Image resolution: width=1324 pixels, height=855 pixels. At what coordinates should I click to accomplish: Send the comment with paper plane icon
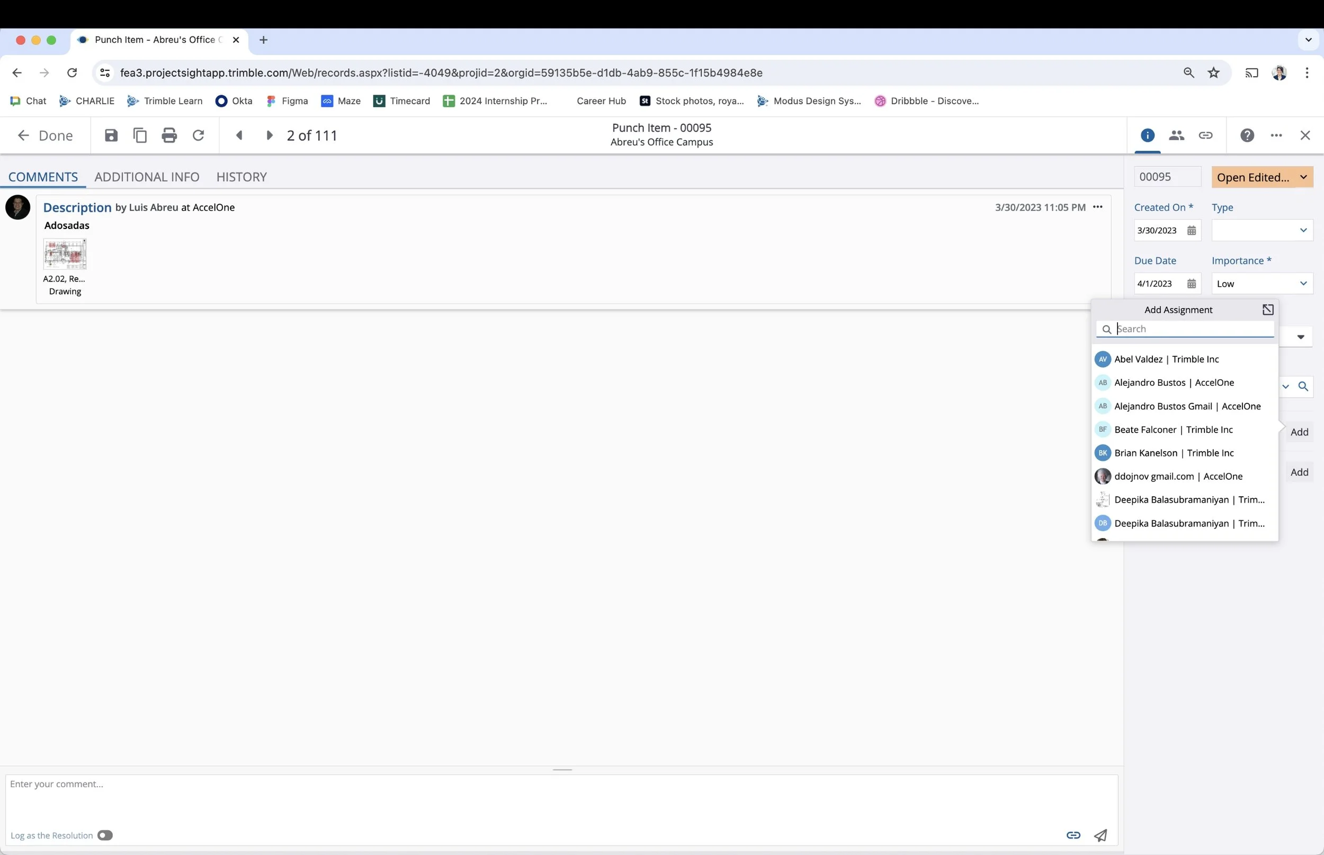tap(1100, 835)
